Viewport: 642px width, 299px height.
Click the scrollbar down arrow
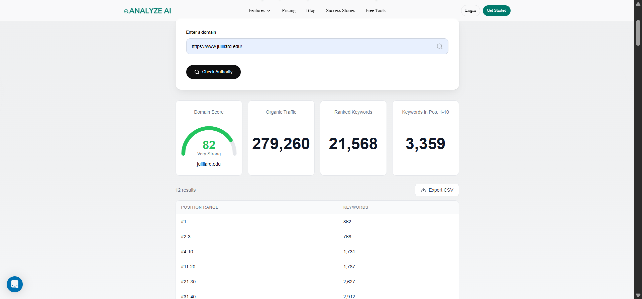click(638, 295)
